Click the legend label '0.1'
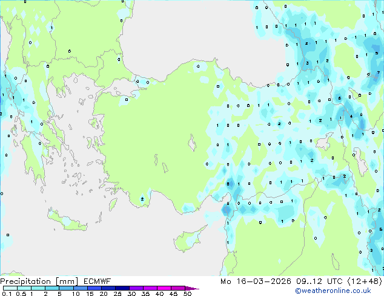The width and height of the screenshot is (384, 296). tap(7, 294)
